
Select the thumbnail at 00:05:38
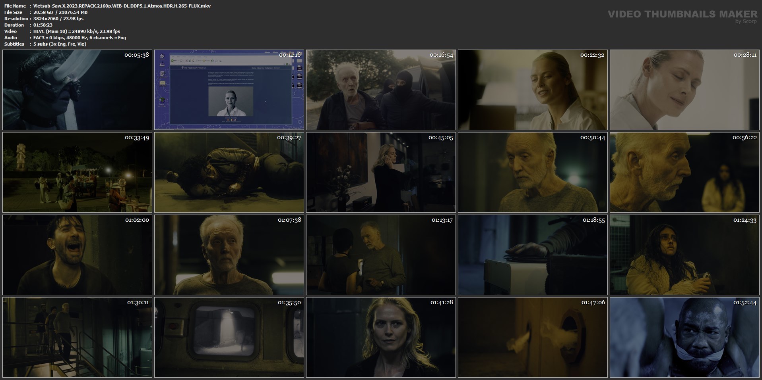click(x=77, y=90)
